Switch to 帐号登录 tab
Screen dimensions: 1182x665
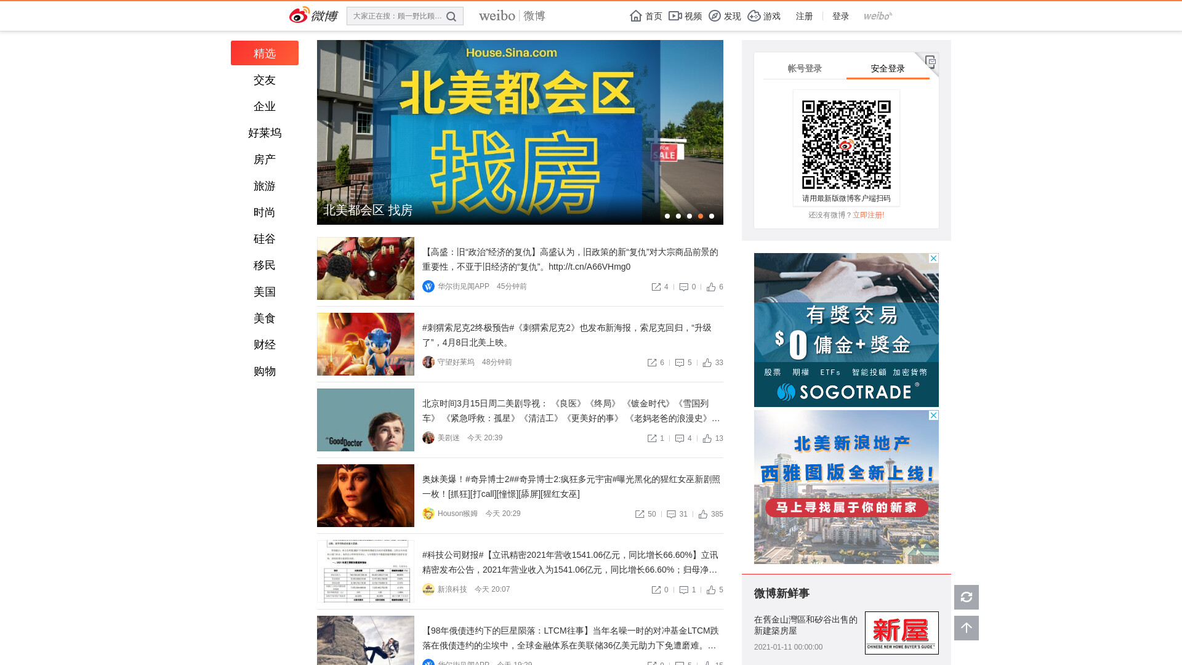(x=805, y=68)
